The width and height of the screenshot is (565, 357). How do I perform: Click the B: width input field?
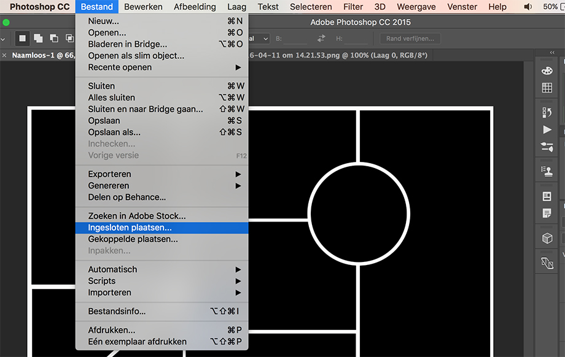295,39
